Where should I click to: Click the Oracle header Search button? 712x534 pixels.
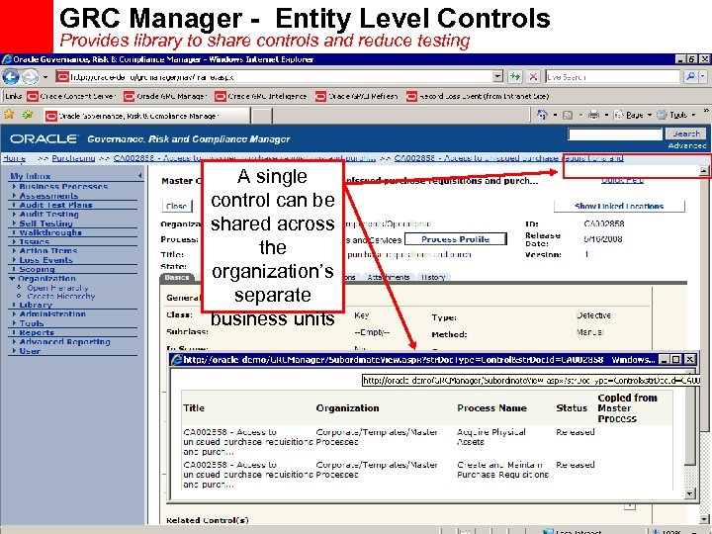point(685,133)
